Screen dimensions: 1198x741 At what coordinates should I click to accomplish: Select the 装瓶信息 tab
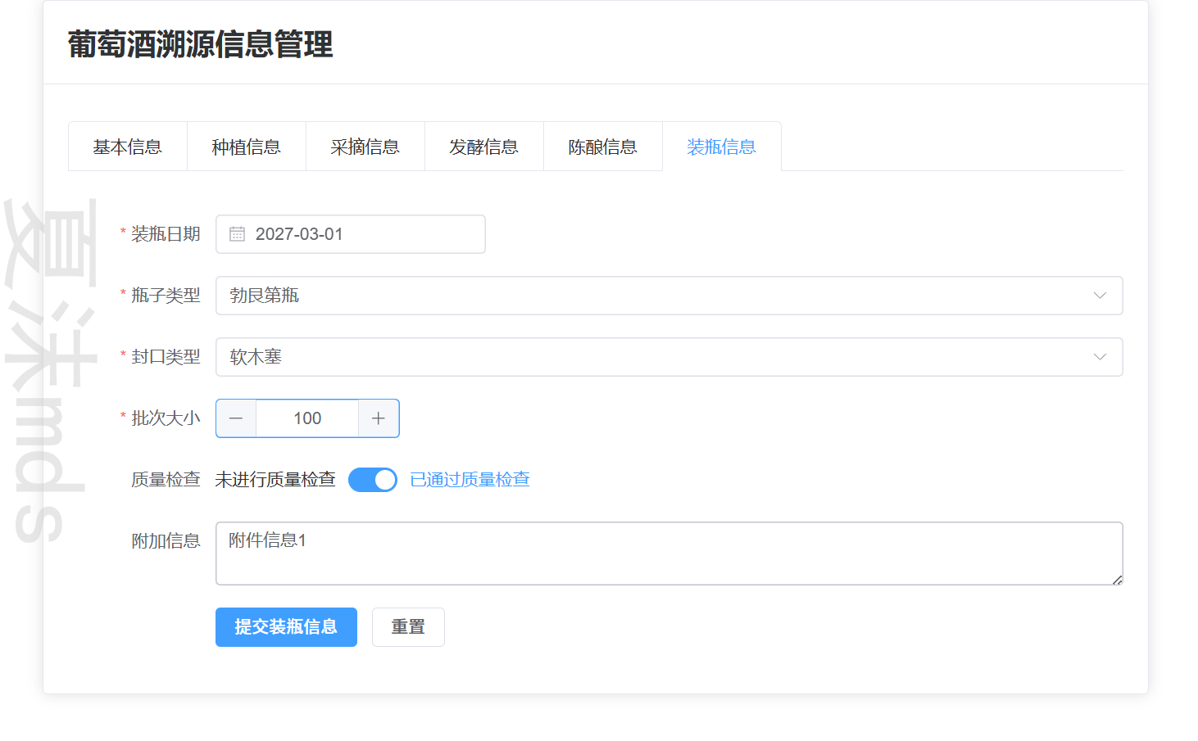tap(722, 147)
